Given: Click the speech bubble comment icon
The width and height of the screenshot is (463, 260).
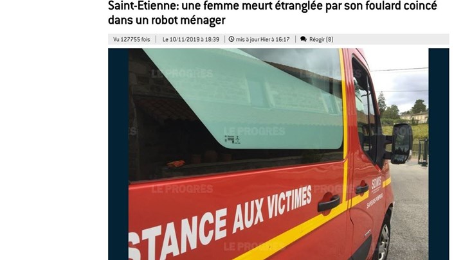Looking at the screenshot, I should point(304,39).
